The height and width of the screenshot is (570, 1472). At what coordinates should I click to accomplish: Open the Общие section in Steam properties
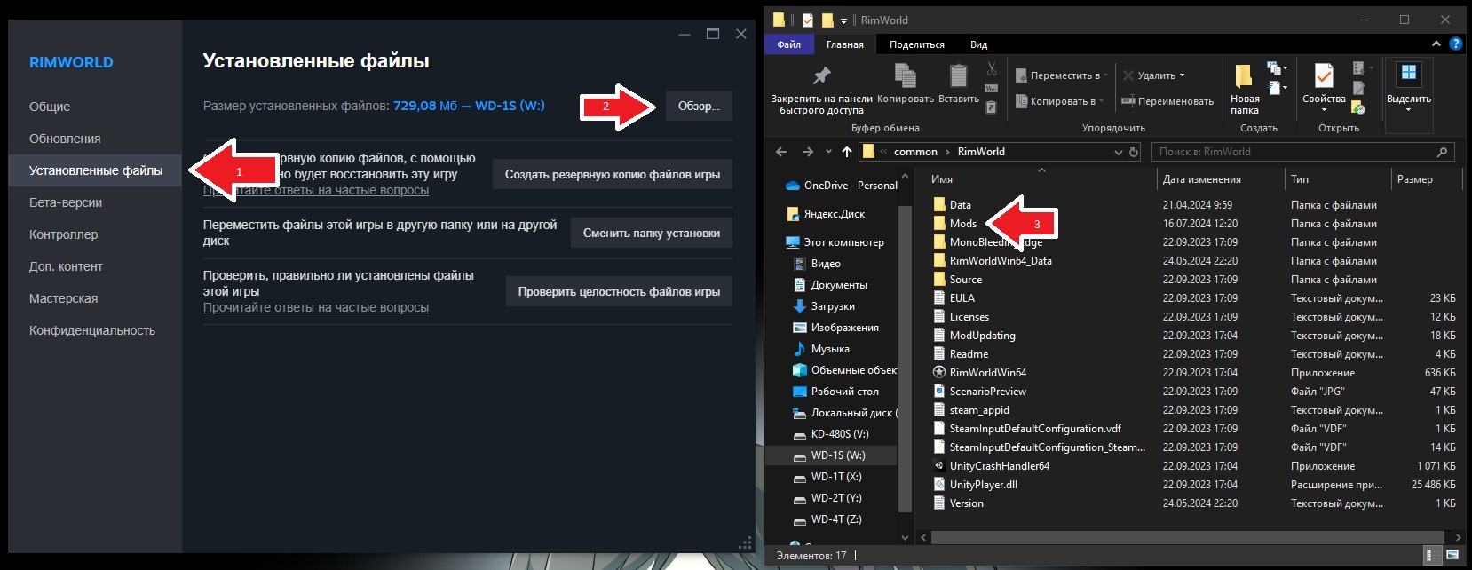(95, 107)
